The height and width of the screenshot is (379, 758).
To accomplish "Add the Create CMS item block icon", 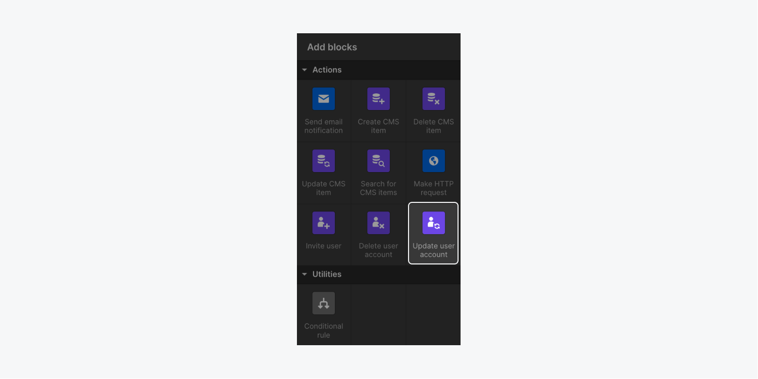I will [x=379, y=99].
